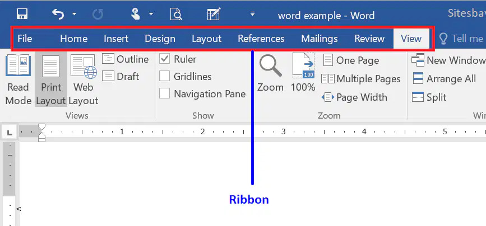The image size is (486, 226).
Task: Split the document window
Action: [x=429, y=97]
